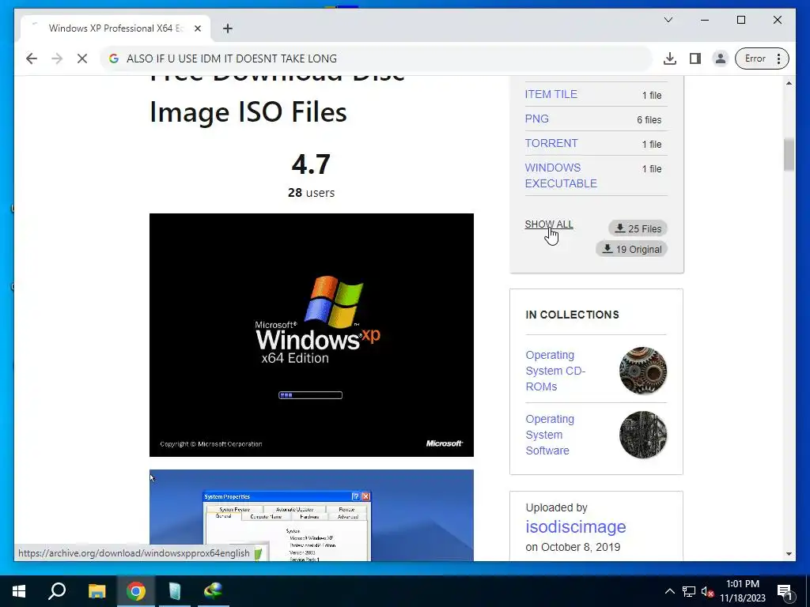Open the Chrome profile avatar
Screen dimensions: 810x607
point(720,58)
